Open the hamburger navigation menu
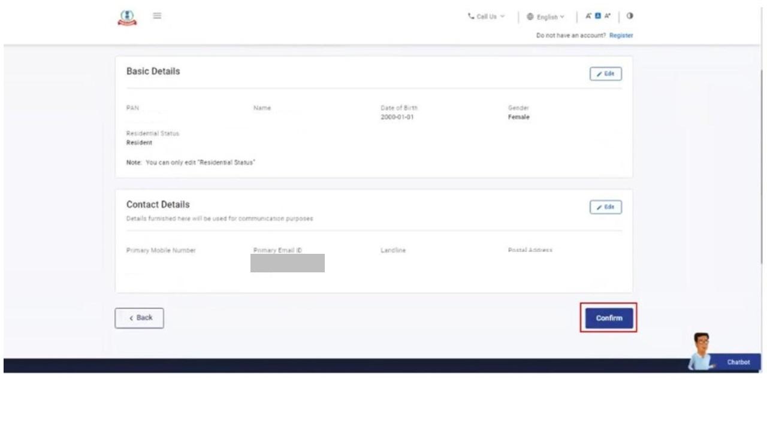 [157, 16]
